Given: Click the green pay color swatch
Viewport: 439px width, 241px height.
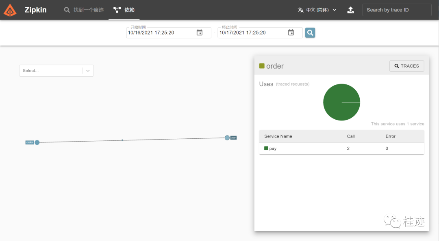Looking at the screenshot, I should pos(266,148).
